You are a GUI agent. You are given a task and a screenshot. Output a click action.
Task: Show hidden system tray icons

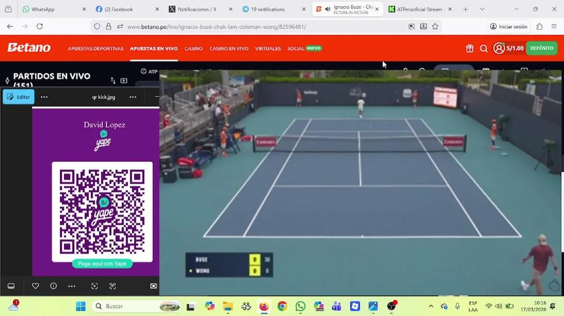point(431,306)
